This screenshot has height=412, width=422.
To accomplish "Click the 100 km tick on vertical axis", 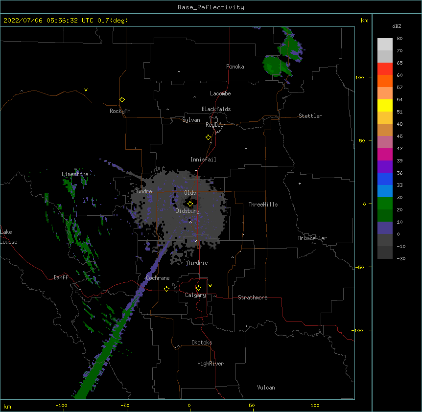I will tap(359, 77).
